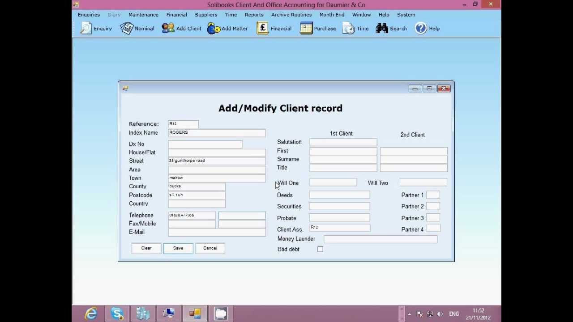Image resolution: width=573 pixels, height=322 pixels.
Task: Click the Add Matter toolbar icon
Action: 214,28
